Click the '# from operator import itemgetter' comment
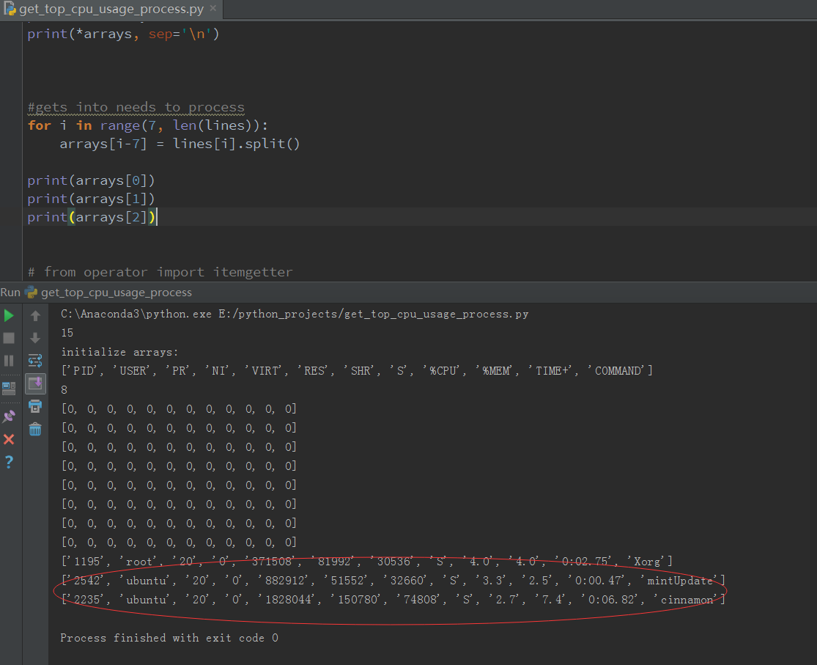This screenshot has width=817, height=665. click(160, 272)
